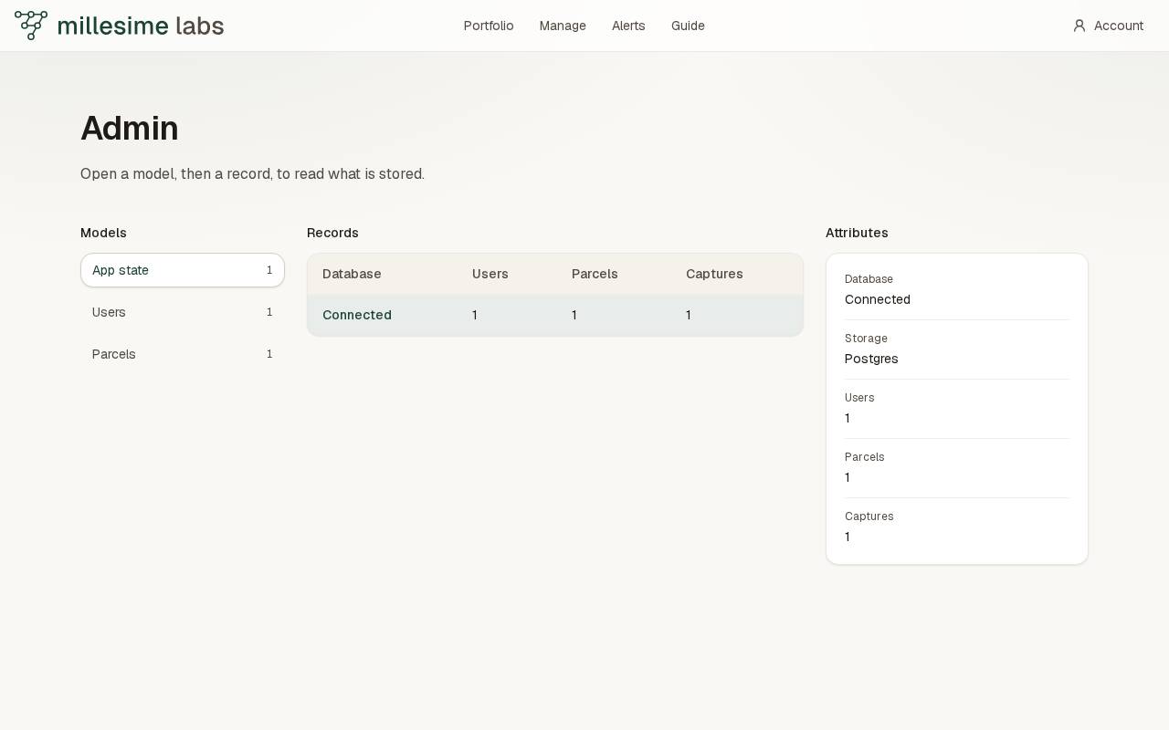This screenshot has width=1169, height=730.
Task: Select the App state model
Action: (183, 270)
